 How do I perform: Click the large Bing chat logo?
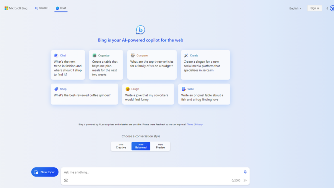141,30
